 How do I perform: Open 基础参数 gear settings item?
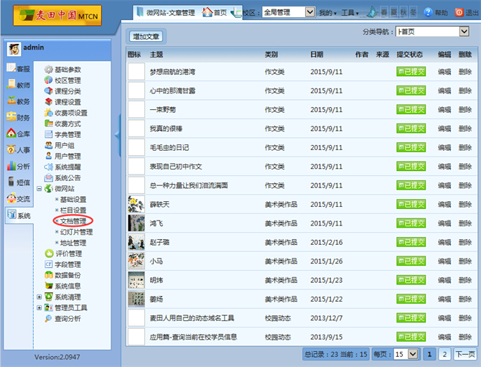62,70
